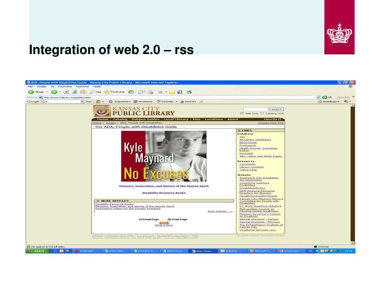Click the Bogmærker star icon
384x288 pixels.
(111, 101)
